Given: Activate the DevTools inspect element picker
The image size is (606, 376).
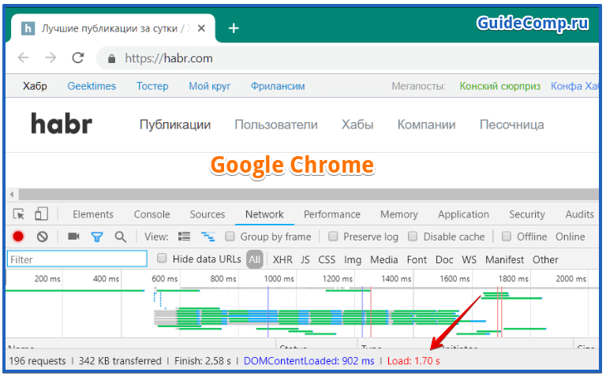Looking at the screenshot, I should coord(19,214).
